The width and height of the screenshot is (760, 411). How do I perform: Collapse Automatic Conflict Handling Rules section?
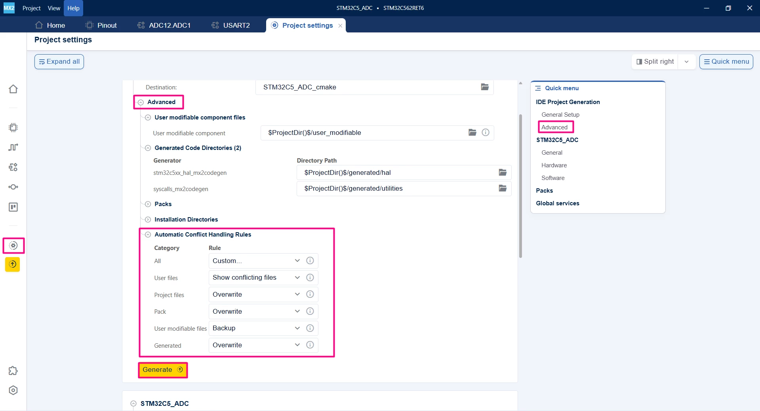pos(148,235)
